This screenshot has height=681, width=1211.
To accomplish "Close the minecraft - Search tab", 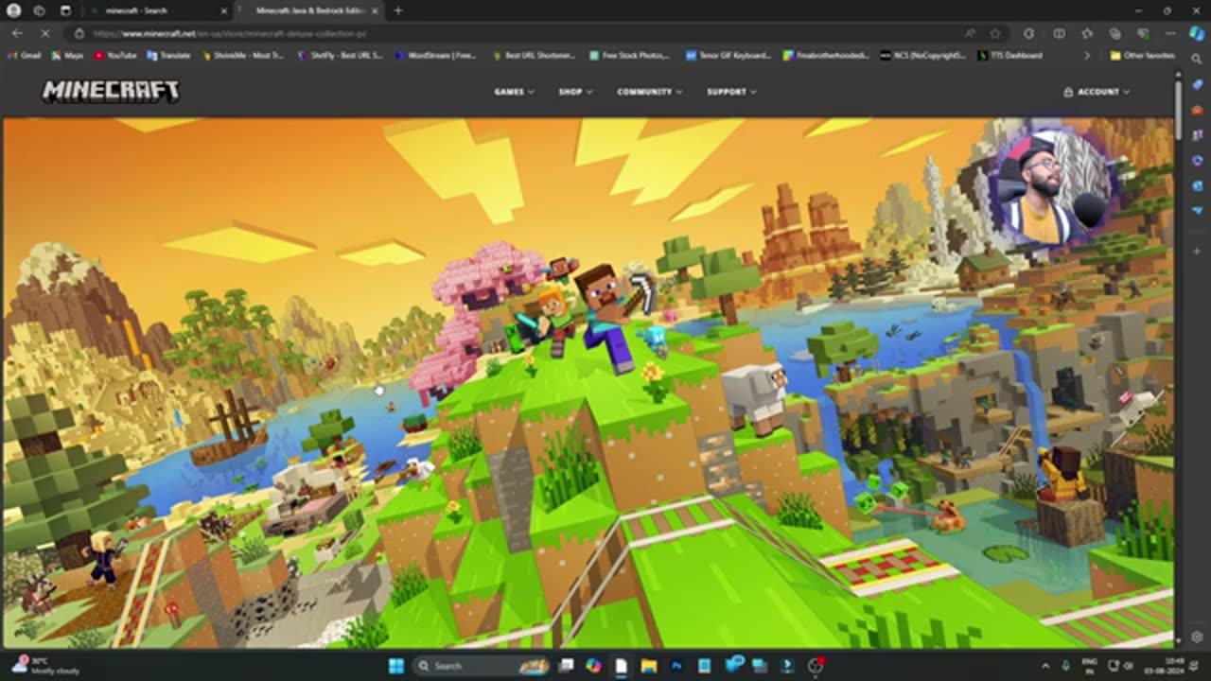I will coord(224,10).
